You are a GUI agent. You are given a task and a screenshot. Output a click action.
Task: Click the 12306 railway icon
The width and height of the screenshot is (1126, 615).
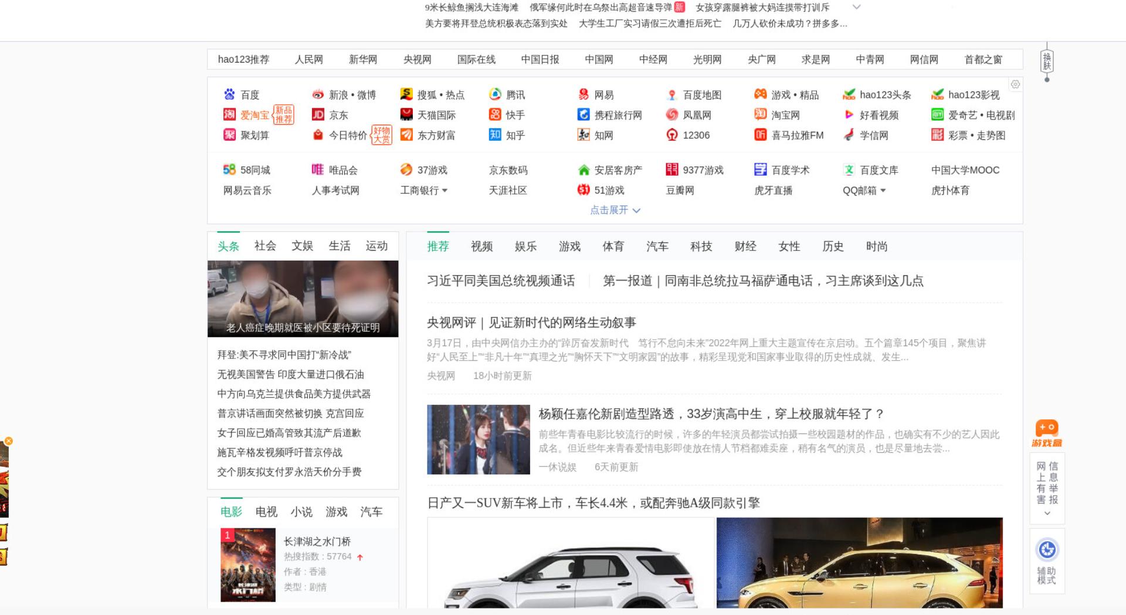click(x=672, y=135)
